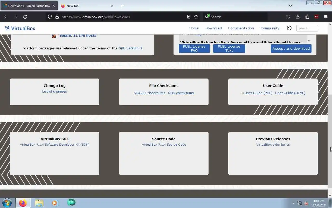Open VirtualBox 7.1.4 Source Code link
Screen dimensions: 332x208
coord(164,145)
